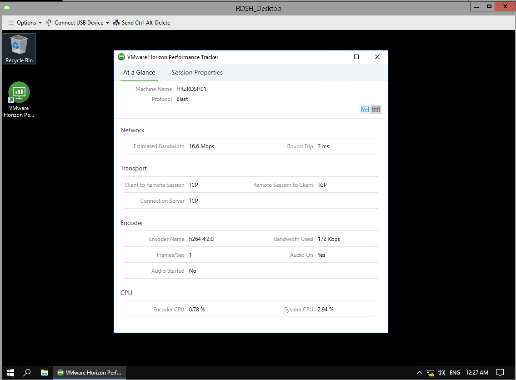Viewport: 516px width, 380px height.
Task: Show hidden system tray icons
Action: click(419, 372)
